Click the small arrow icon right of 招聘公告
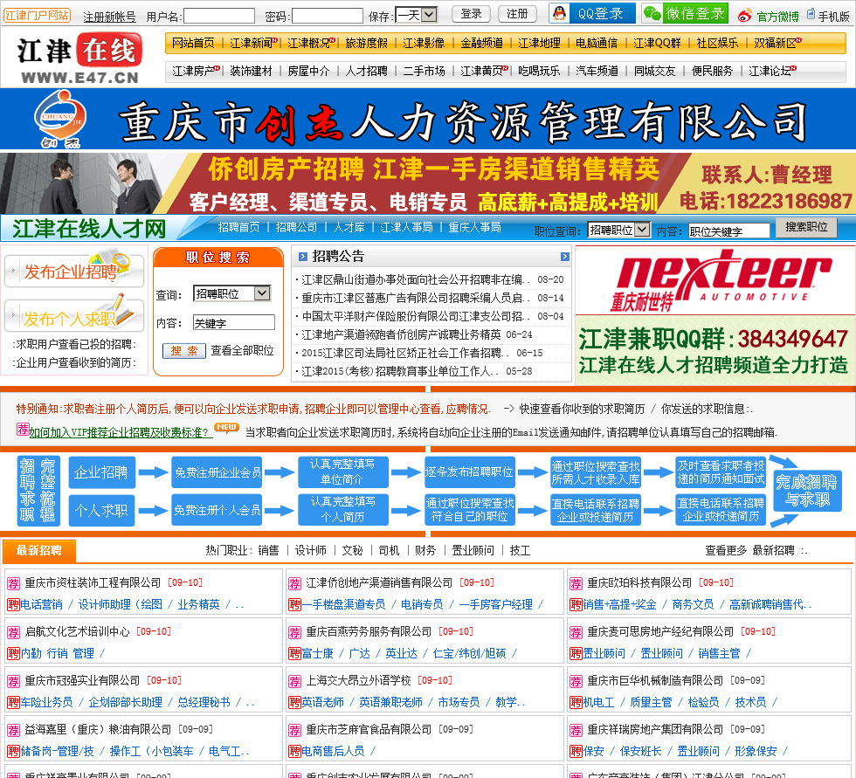Viewport: 856px width, 778px height. (565, 257)
